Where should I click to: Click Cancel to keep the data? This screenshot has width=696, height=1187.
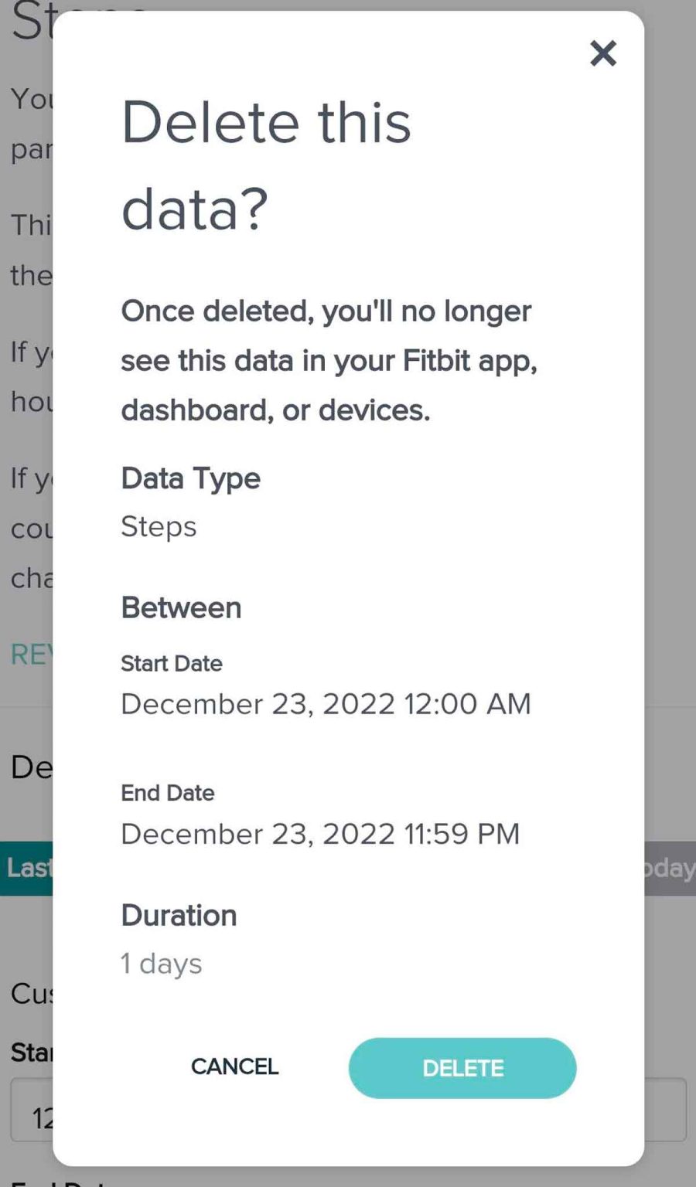(234, 1067)
